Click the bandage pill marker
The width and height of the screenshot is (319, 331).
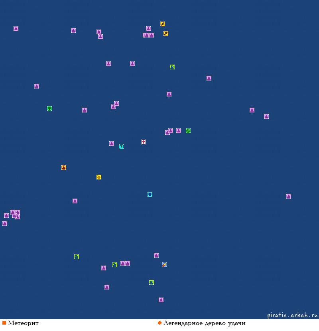pos(164,264)
